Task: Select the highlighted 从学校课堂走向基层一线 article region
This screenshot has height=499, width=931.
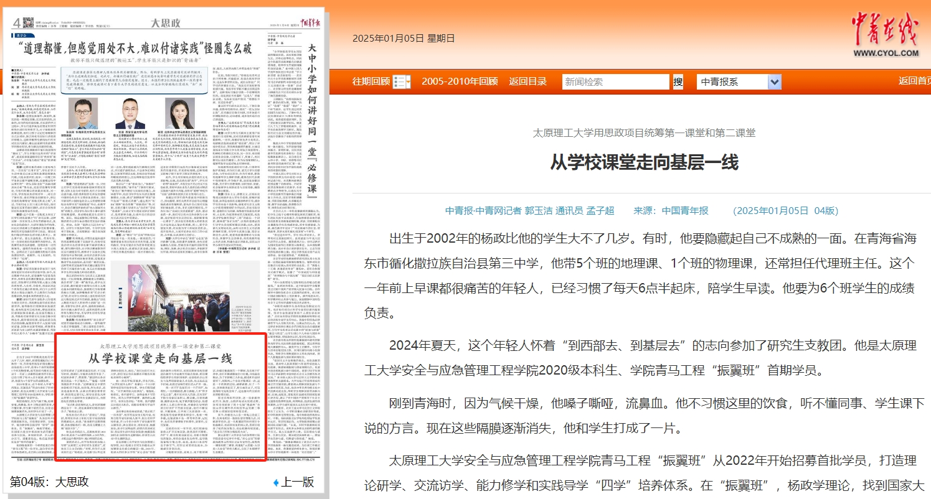Action: pyautogui.click(x=160, y=397)
